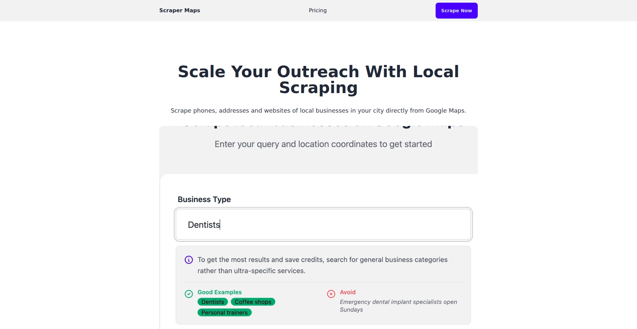Image resolution: width=637 pixels, height=329 pixels.
Task: Click the purple info circle icon
Action: pos(189,260)
